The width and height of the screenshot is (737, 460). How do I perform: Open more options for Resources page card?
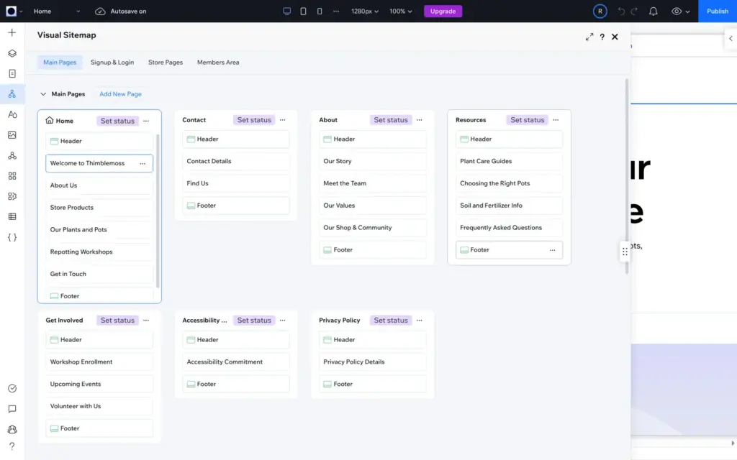tap(556, 120)
